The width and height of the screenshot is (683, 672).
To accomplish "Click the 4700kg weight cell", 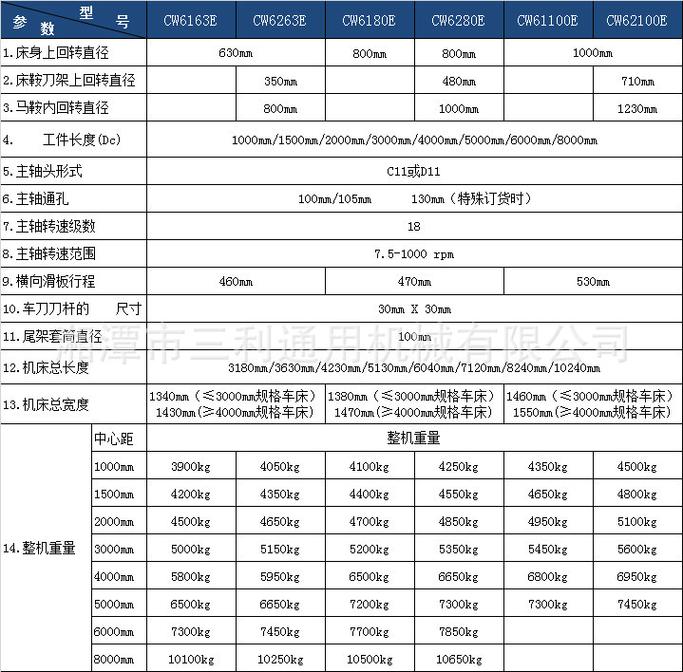I will (x=370, y=521).
